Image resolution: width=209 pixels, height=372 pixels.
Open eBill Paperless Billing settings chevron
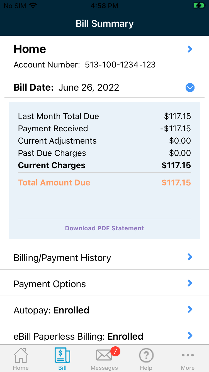tap(190, 335)
